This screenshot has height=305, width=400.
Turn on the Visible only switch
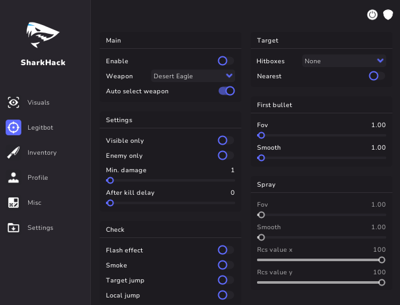(226, 140)
